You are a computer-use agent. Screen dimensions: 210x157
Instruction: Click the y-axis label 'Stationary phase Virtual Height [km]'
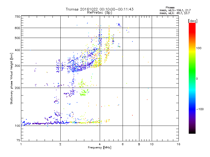[11, 78]
